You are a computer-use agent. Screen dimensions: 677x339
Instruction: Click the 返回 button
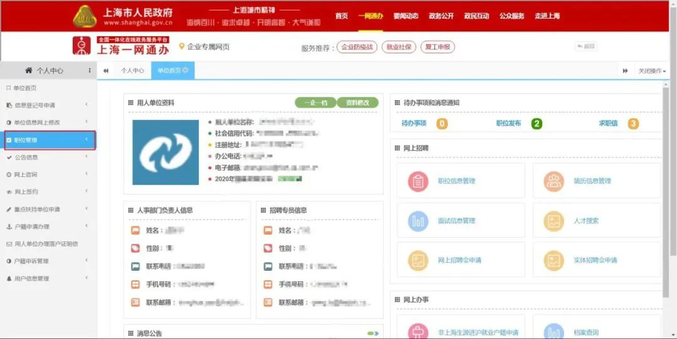tap(586, 46)
